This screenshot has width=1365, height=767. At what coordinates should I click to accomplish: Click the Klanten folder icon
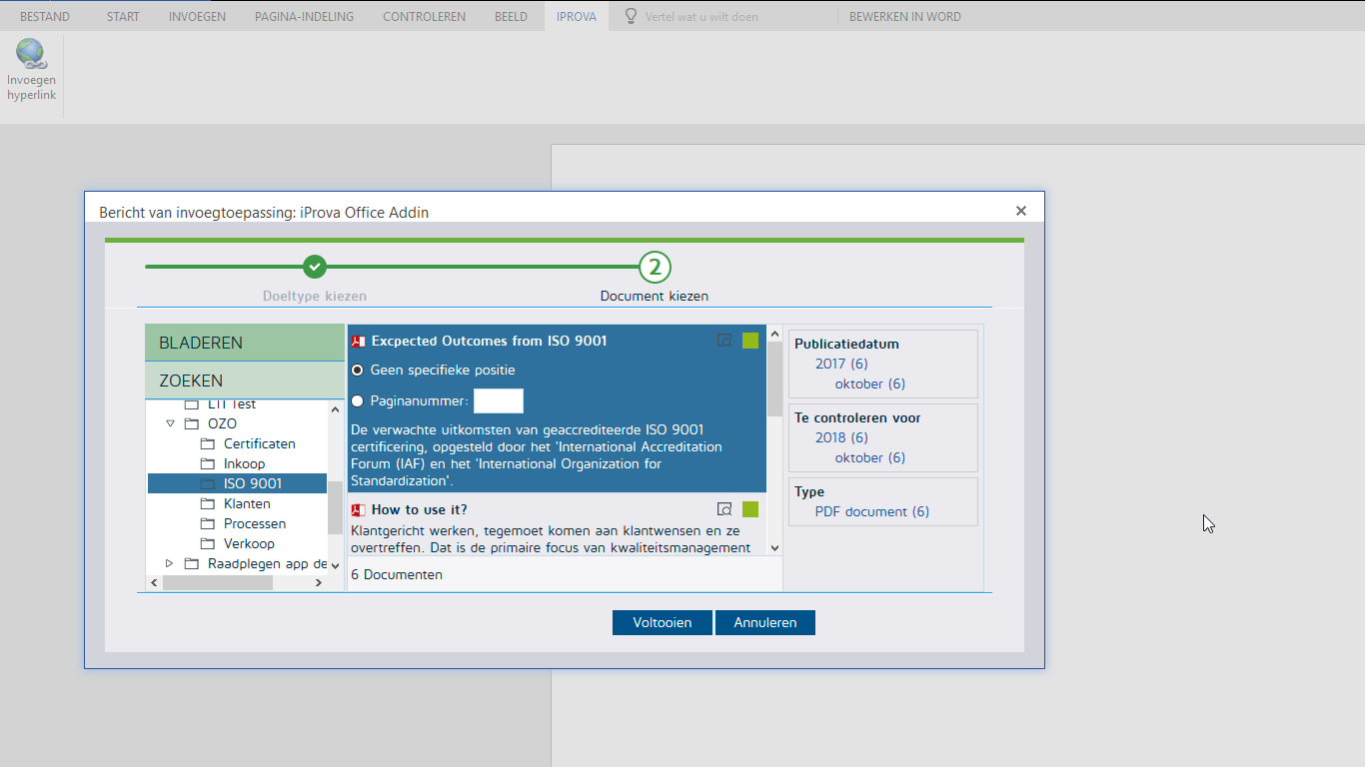pos(208,504)
